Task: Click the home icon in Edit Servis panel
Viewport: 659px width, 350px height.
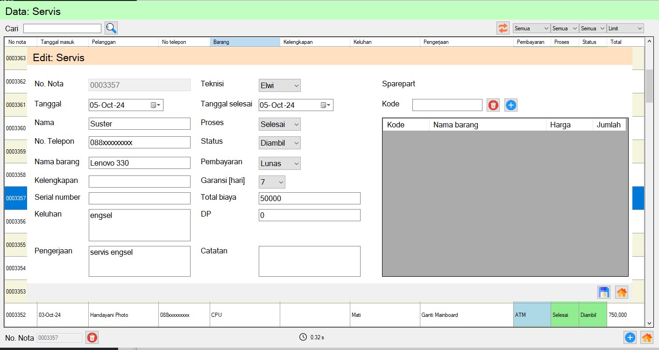Action: tap(622, 292)
